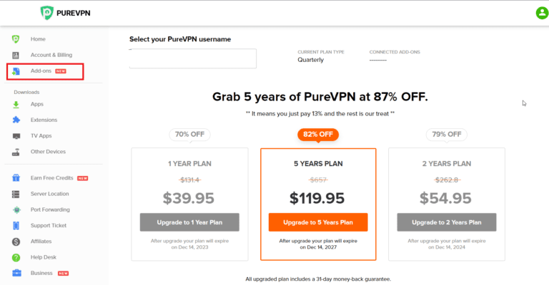Open the user profile avatar icon
549x285 pixels.
click(x=541, y=13)
